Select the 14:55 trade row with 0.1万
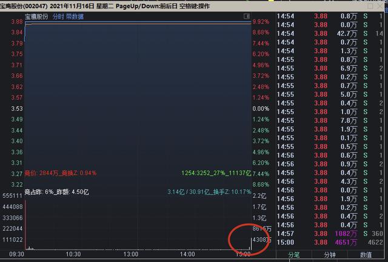388x262 pixels. (330, 138)
